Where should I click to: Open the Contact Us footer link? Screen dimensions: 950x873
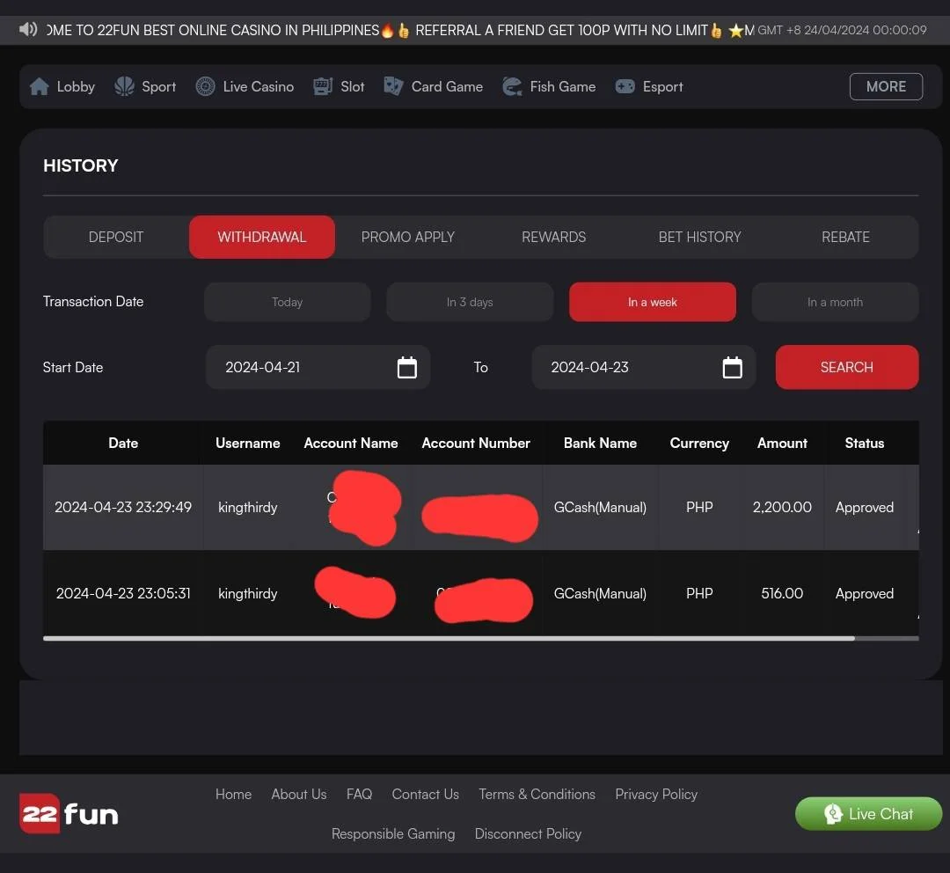[x=426, y=794]
